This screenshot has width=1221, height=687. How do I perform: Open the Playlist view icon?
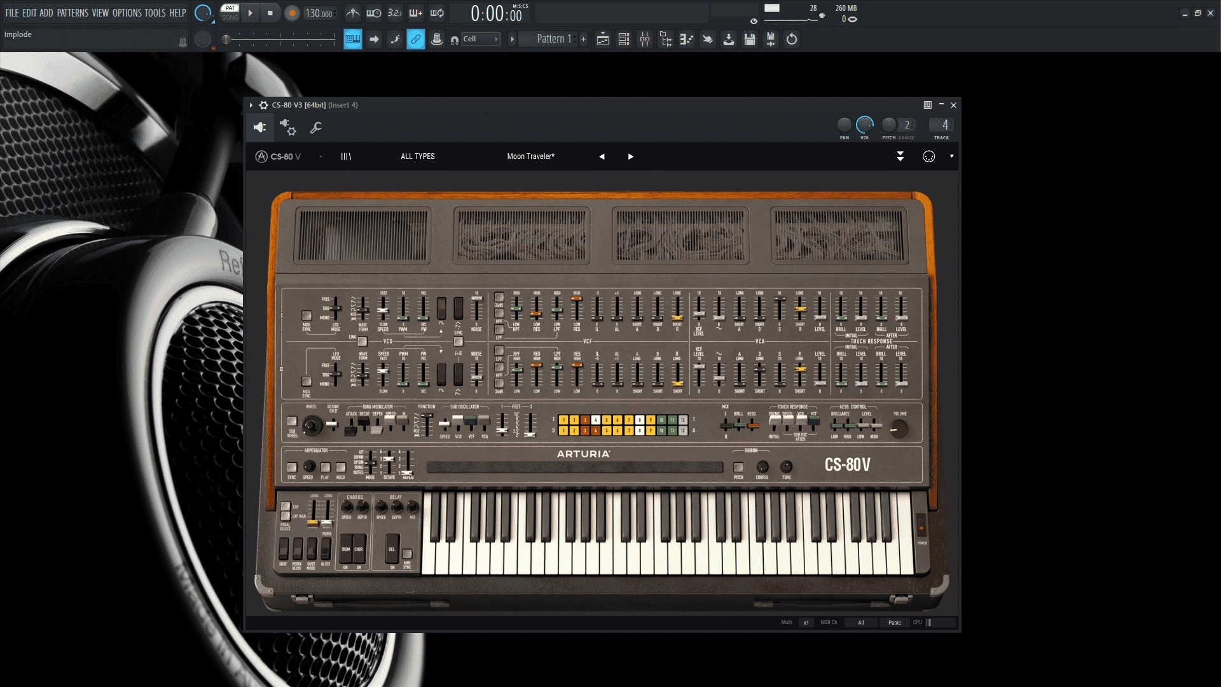point(603,39)
